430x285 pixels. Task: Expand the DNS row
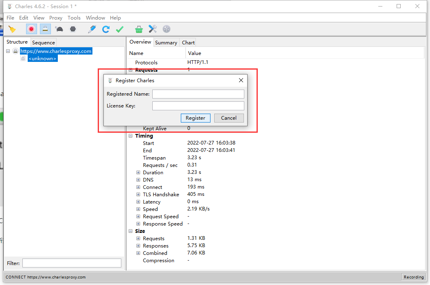(138, 180)
